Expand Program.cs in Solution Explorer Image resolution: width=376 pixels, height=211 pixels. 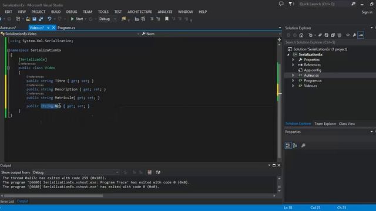point(293,81)
